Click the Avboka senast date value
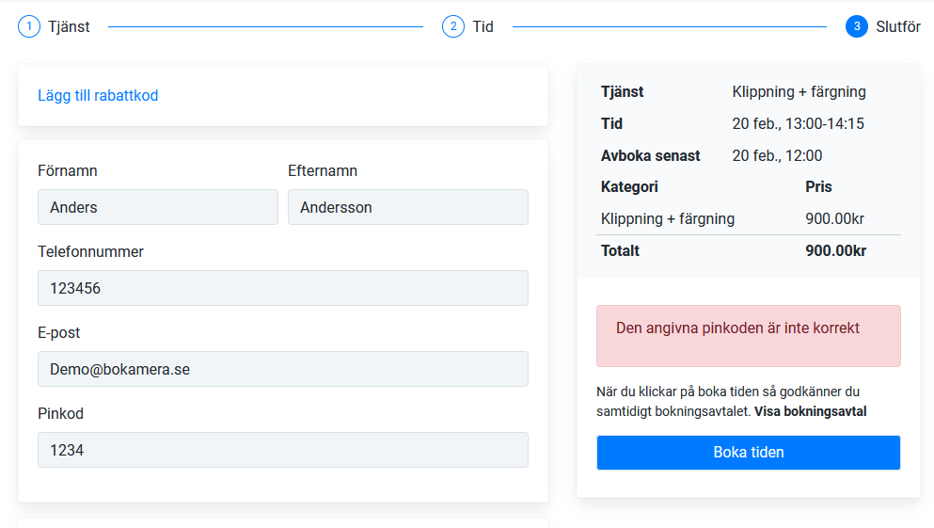 coord(777,156)
